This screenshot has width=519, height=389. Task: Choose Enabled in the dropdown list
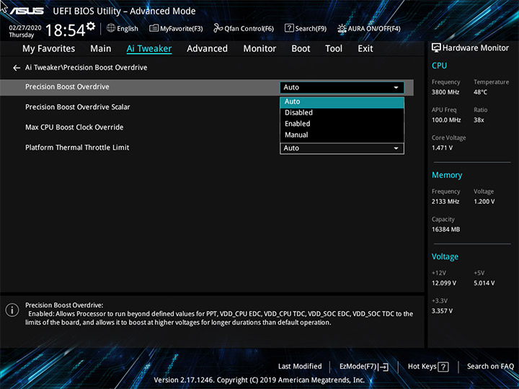click(342, 124)
